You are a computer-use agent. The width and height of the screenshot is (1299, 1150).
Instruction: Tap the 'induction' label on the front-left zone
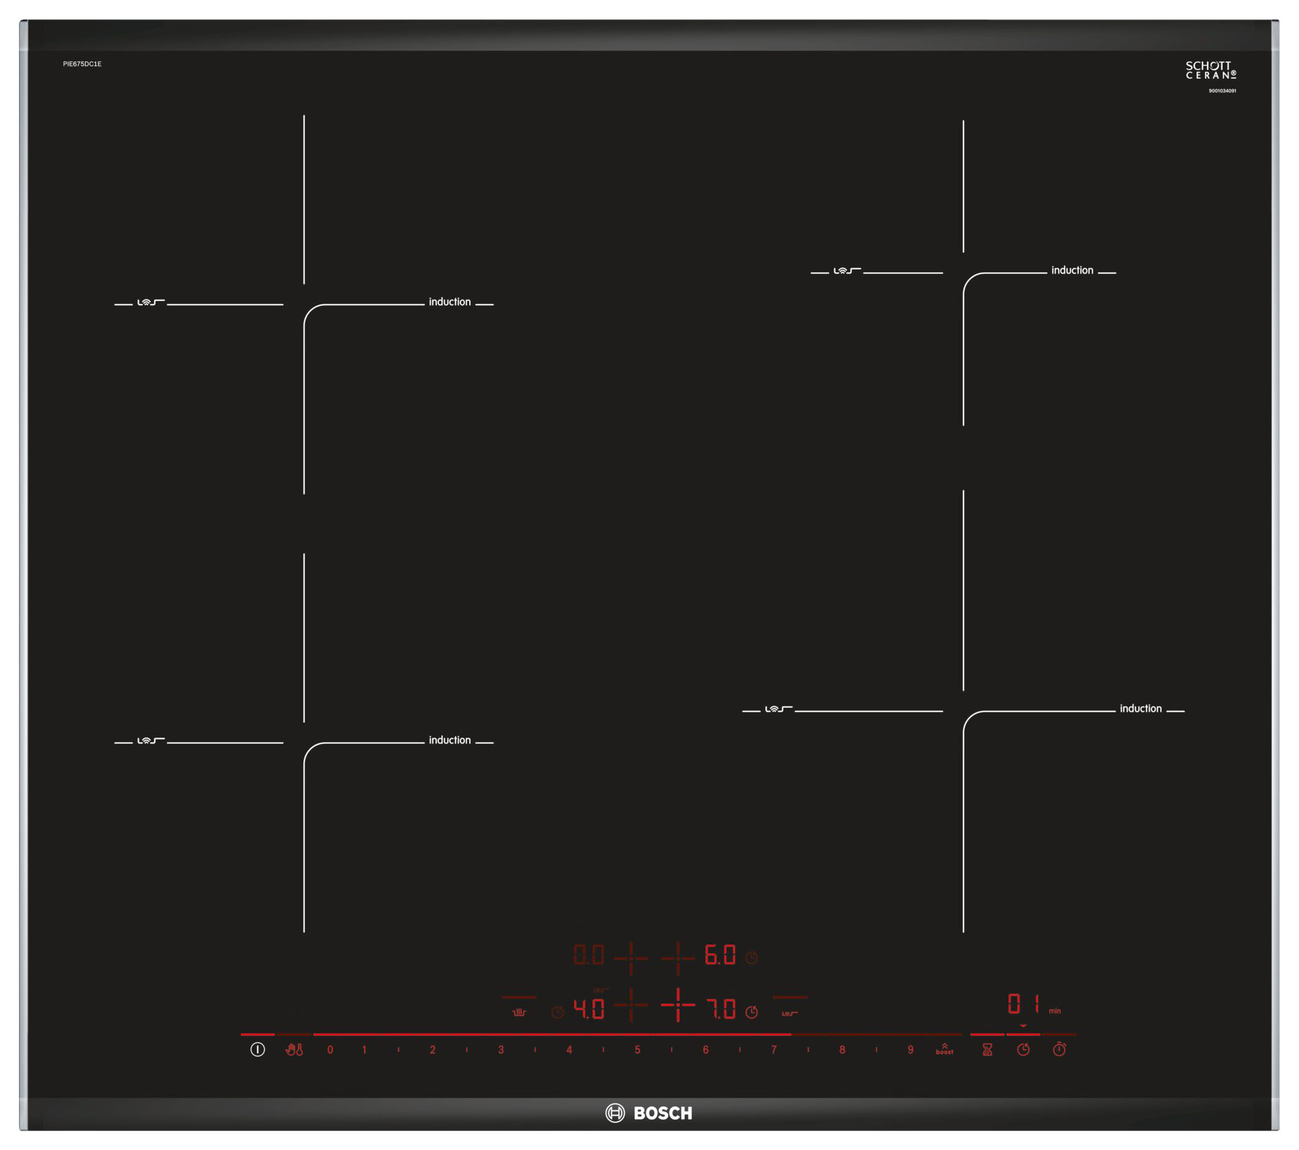pyautogui.click(x=450, y=740)
